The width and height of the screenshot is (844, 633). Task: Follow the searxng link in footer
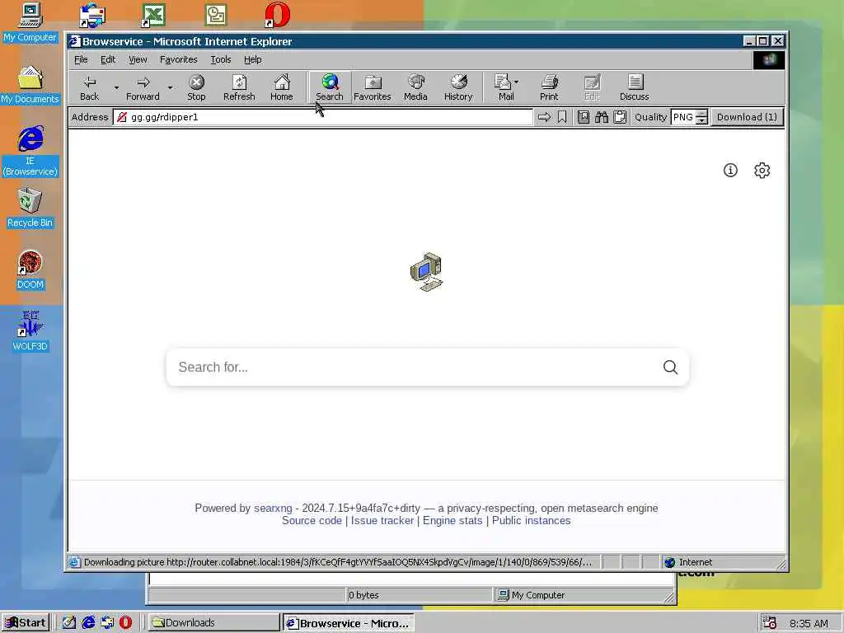(273, 508)
